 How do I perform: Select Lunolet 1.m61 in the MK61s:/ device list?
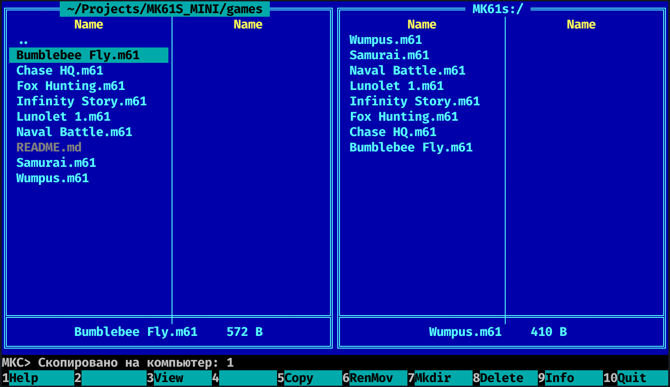pyautogui.click(x=422, y=86)
